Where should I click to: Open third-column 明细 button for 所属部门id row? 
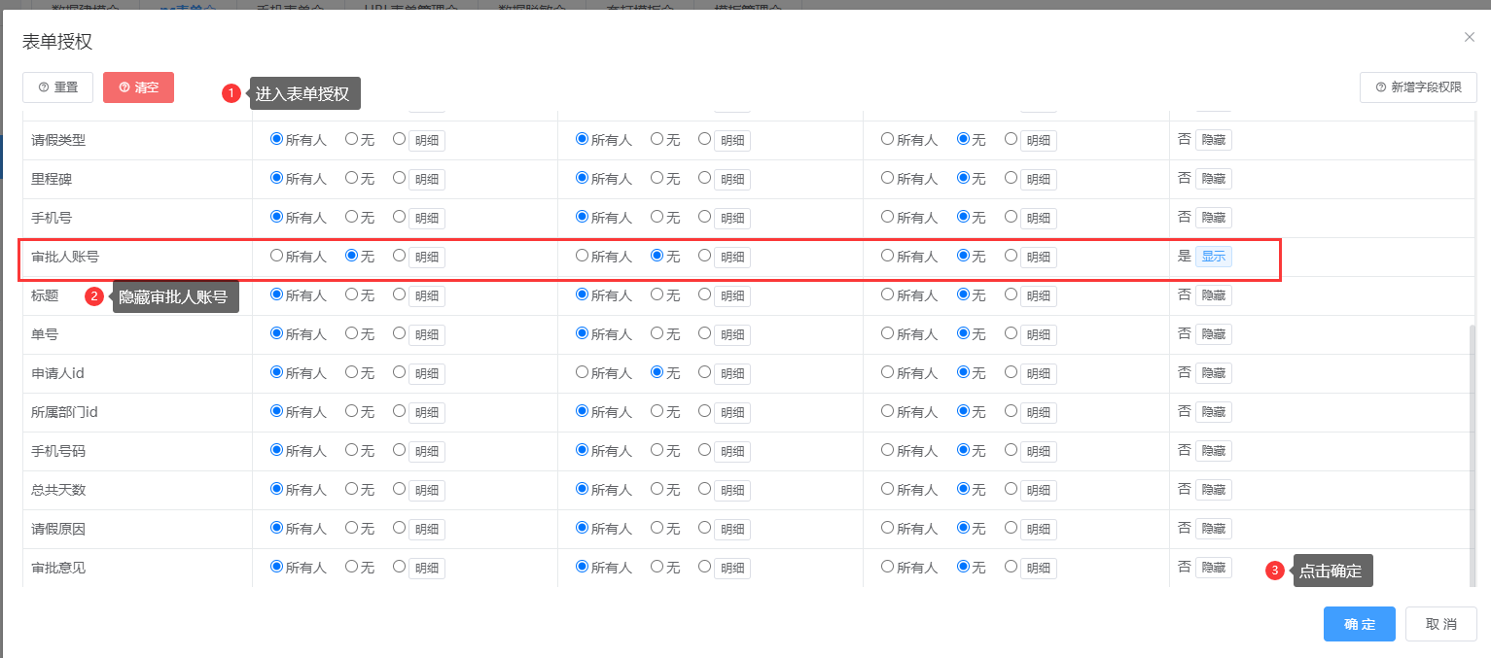pyautogui.click(x=1038, y=413)
